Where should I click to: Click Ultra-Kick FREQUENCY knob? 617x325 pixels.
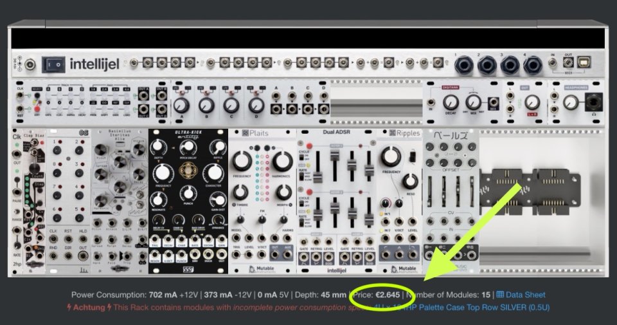(x=163, y=173)
